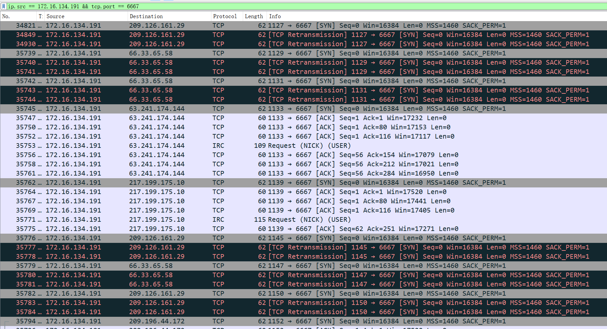Select ACK packet 35752 with Ack=116
Viewport: 607px width, 329px height.
303,136
